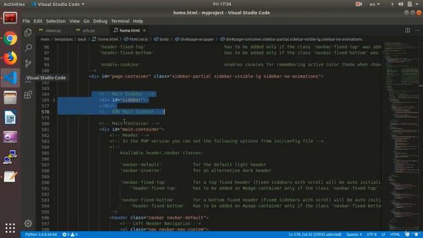Open the Terminal menu
Screen dimensions: 423x238
coord(120,21)
